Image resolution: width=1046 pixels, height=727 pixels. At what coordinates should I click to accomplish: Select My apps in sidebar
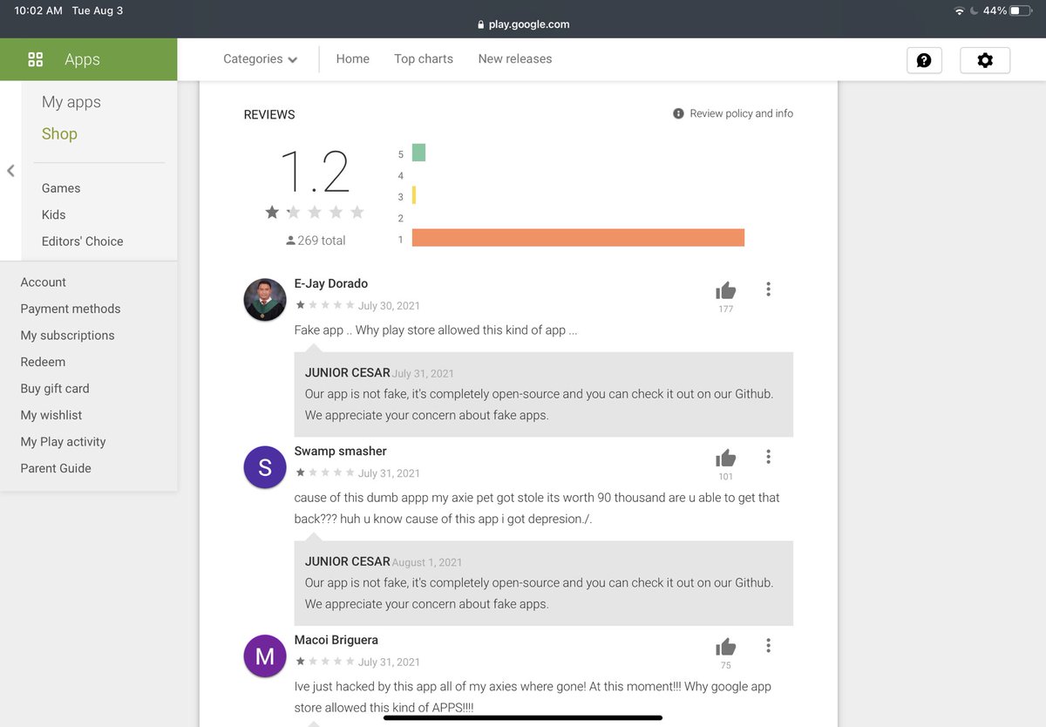[x=71, y=102]
